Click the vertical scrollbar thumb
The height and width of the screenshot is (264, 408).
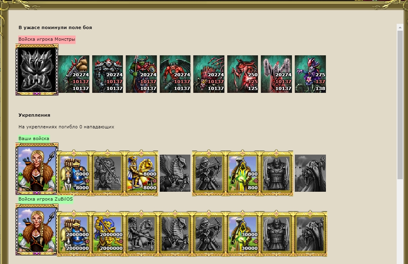click(x=400, y=105)
